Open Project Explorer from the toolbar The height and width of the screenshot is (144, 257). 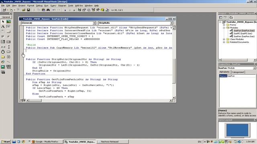(80, 10)
